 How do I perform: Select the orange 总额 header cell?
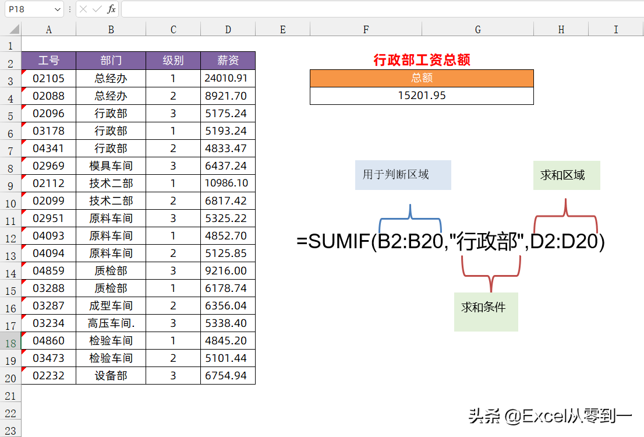(421, 77)
